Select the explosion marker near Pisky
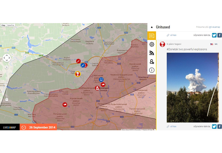The image size is (222, 153). click(x=78, y=74)
